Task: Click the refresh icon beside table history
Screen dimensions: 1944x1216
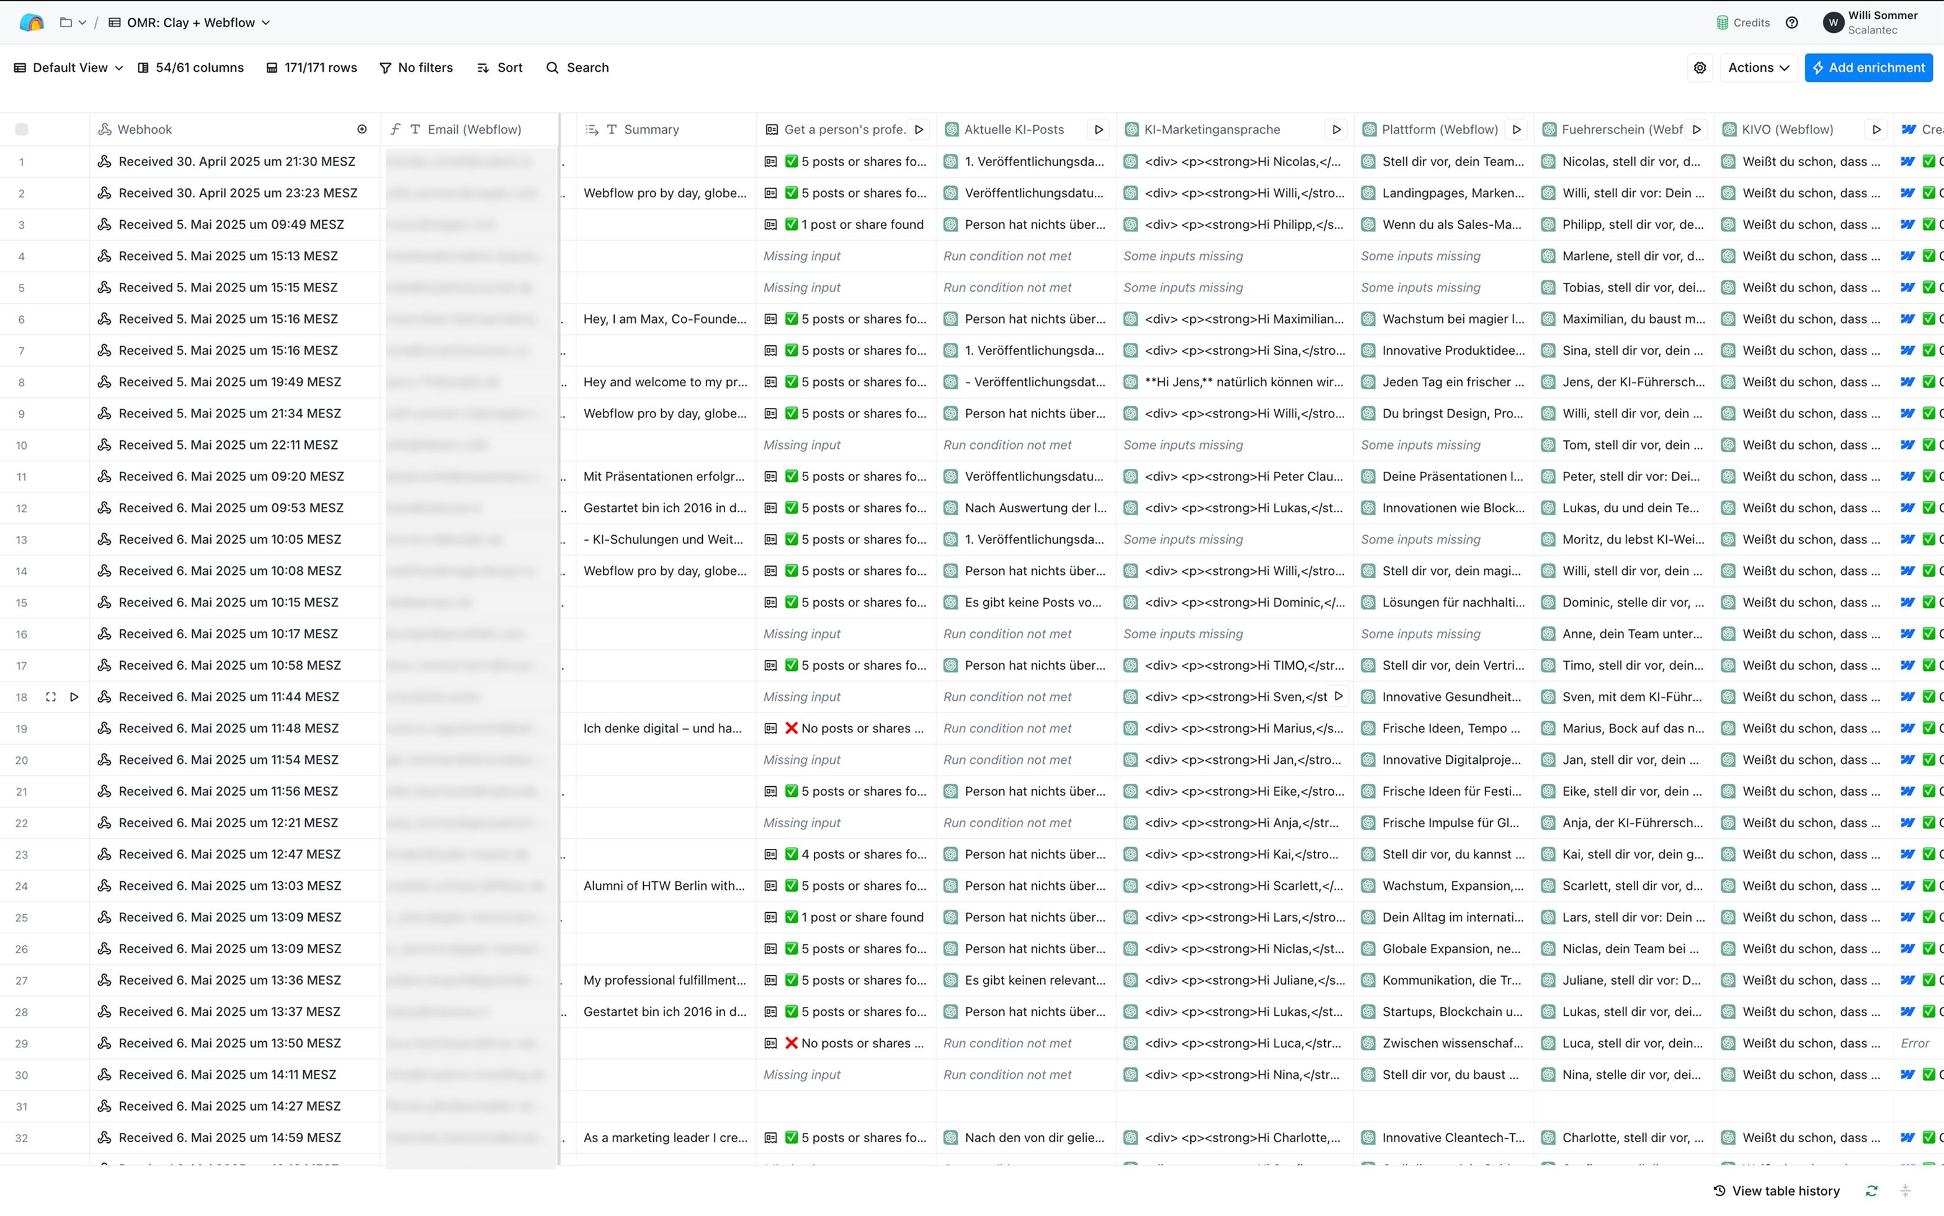Action: click(1871, 1191)
